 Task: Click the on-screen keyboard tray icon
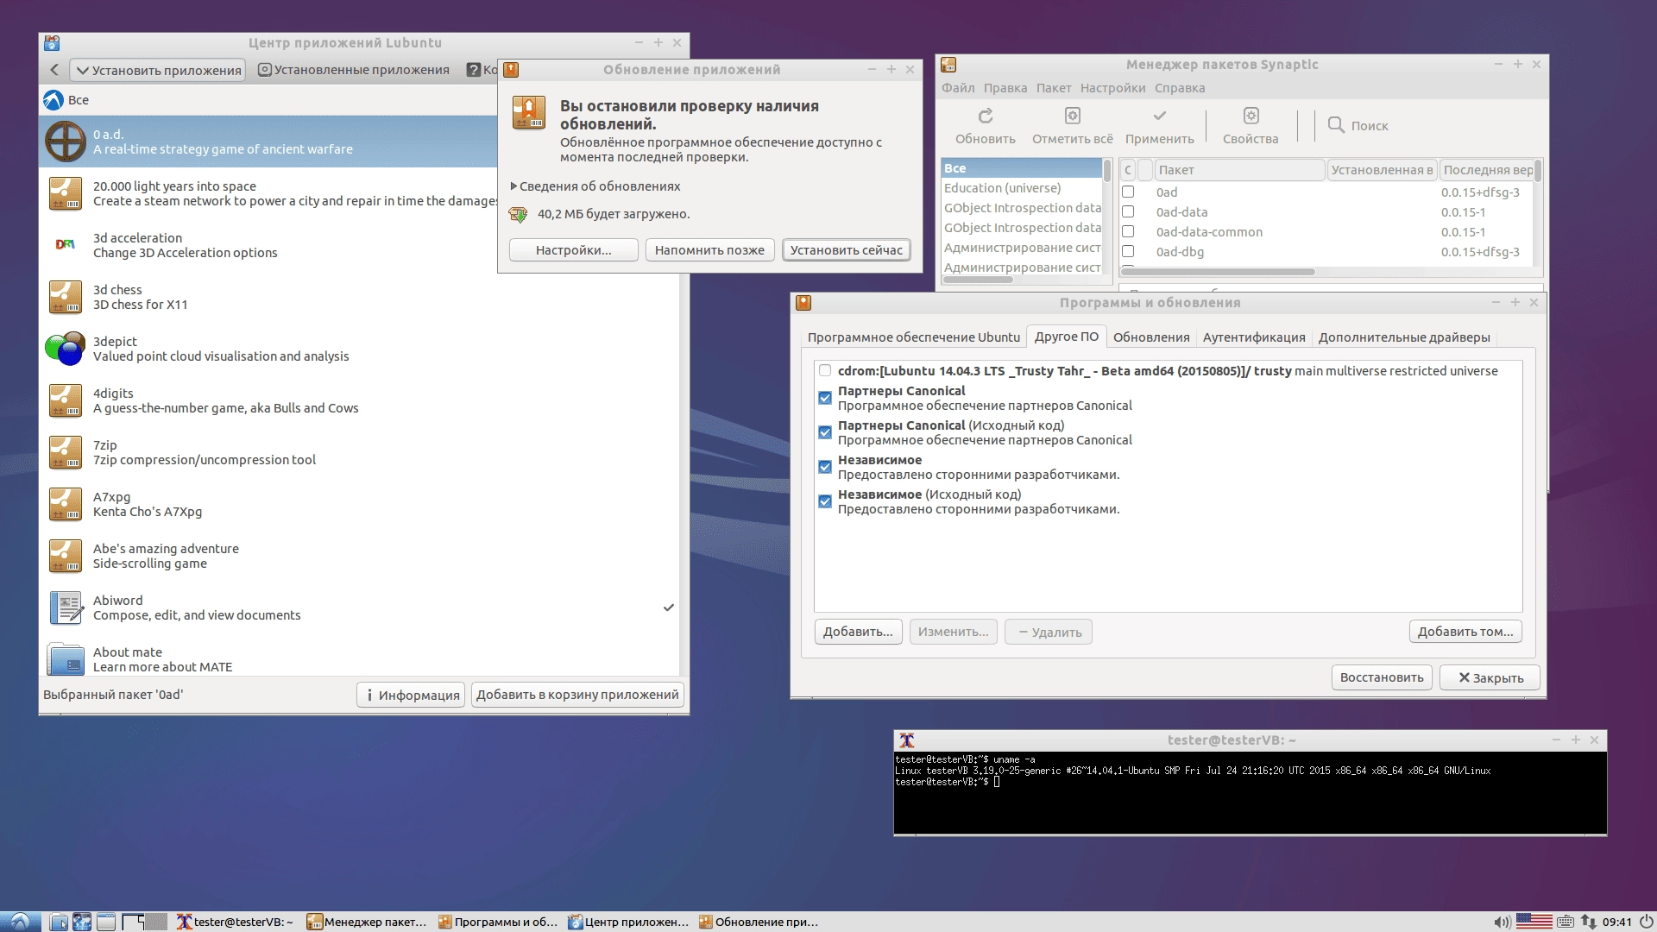point(1566,922)
